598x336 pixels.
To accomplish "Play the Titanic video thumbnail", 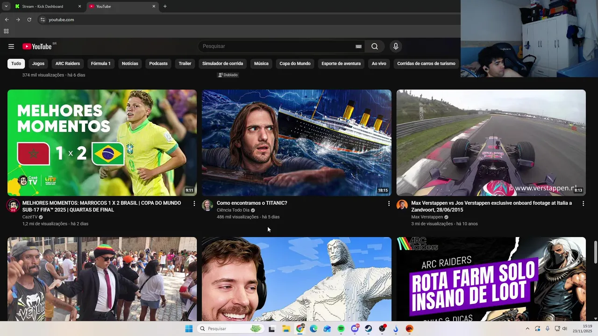I will 297,142.
